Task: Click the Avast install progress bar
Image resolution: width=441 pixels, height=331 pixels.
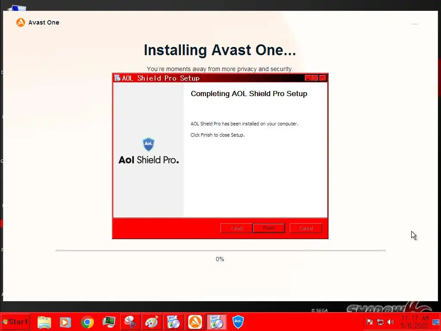Action: [x=220, y=250]
